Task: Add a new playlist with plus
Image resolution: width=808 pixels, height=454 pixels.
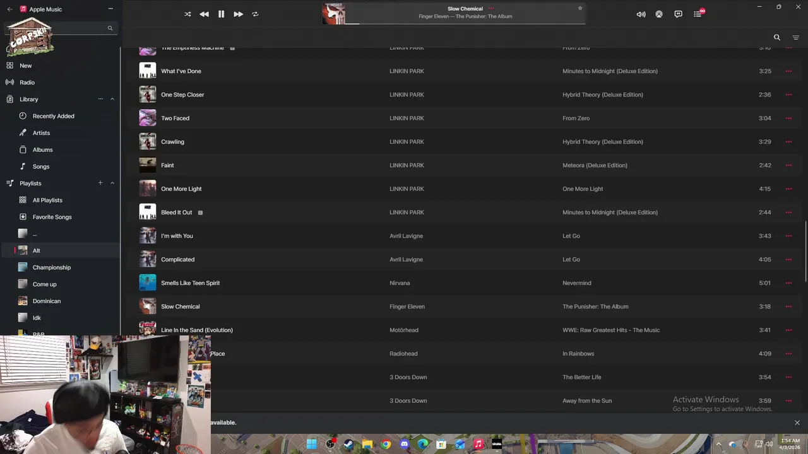Action: (x=100, y=183)
